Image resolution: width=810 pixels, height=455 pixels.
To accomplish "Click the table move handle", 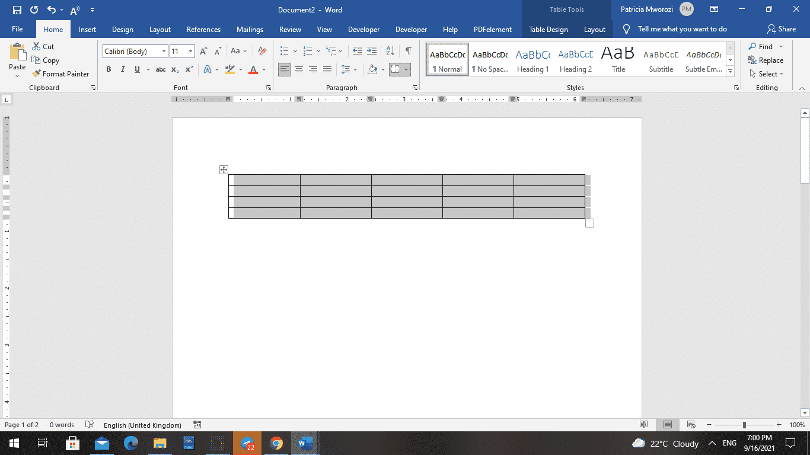I will (224, 169).
